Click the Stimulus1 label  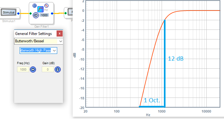[9, 21]
